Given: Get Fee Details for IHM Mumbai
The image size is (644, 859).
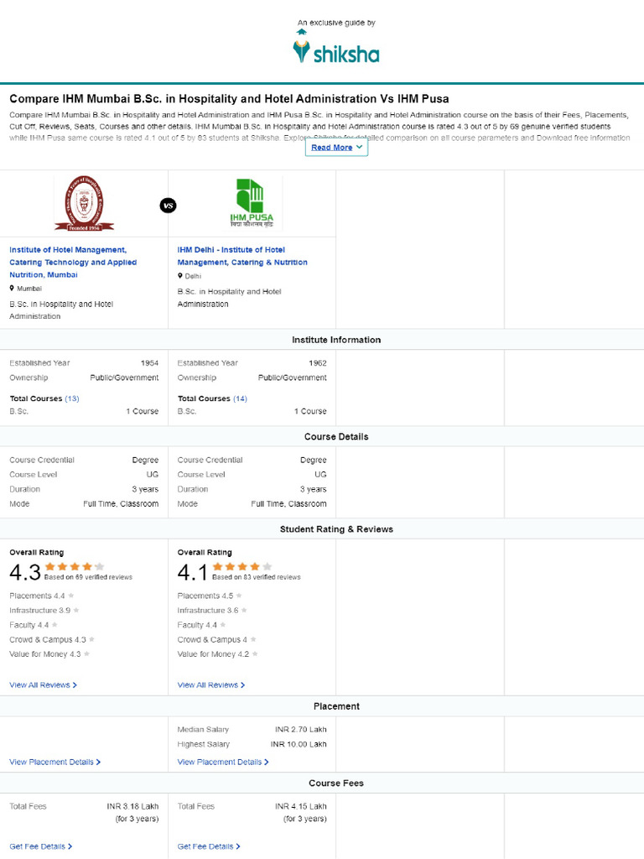Looking at the screenshot, I should [40, 846].
